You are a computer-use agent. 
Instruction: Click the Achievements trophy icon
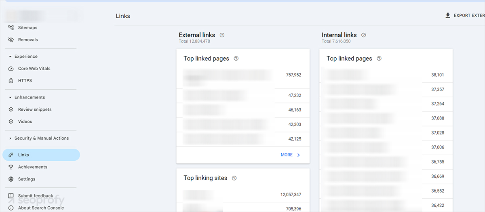[x=11, y=167]
